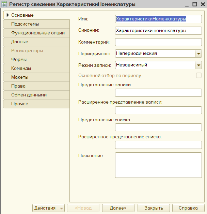Focus the Комментарий input field
Viewport: 207px width, 214px height.
click(158, 42)
